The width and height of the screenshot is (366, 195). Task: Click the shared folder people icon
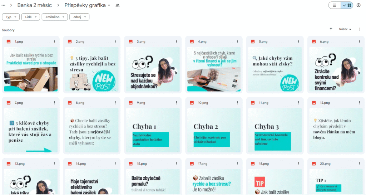click(x=117, y=5)
